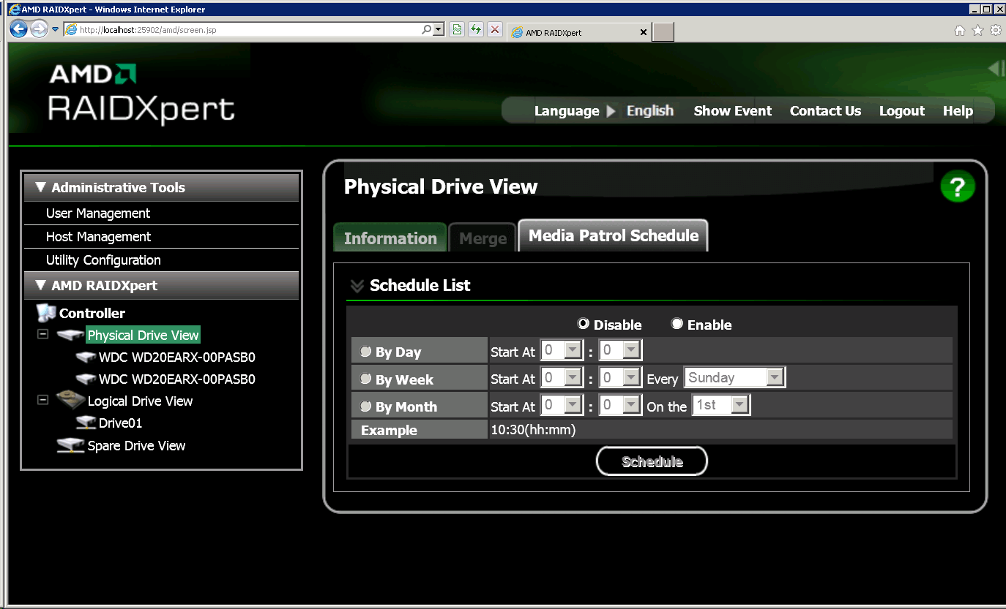1006x609 pixels.
Task: Open address bar dropdown arrow
Action: (x=439, y=29)
